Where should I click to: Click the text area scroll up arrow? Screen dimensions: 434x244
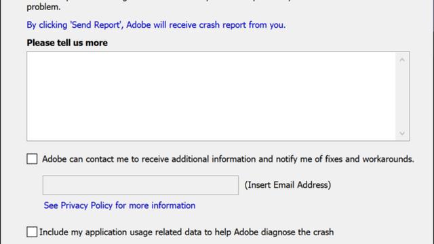[x=402, y=60]
